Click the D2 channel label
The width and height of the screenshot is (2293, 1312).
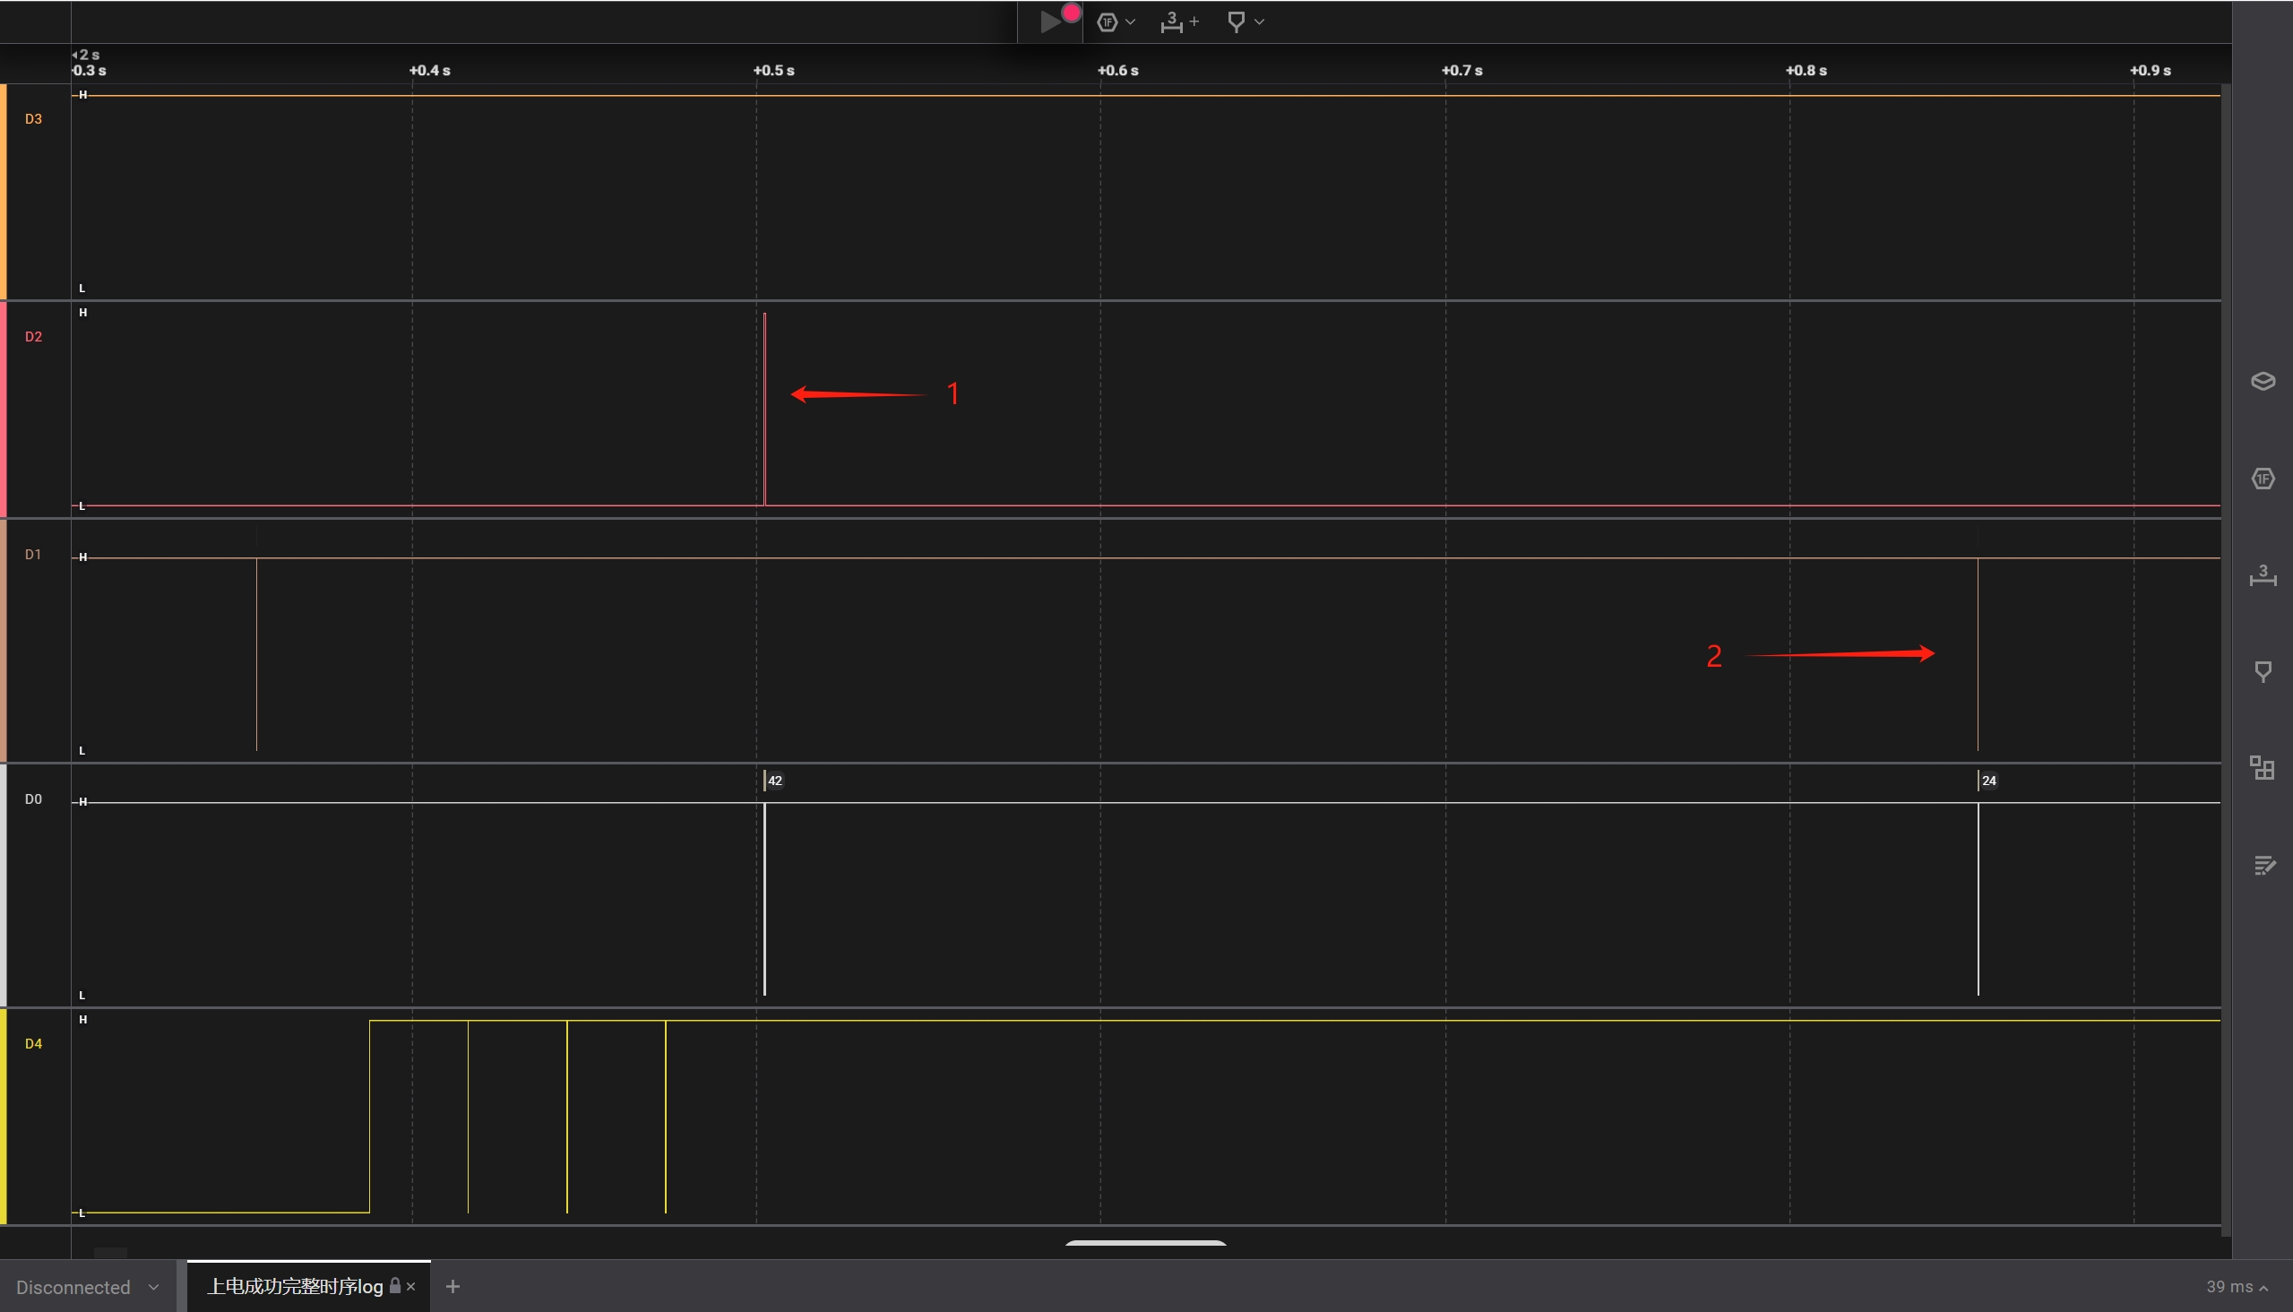[33, 337]
